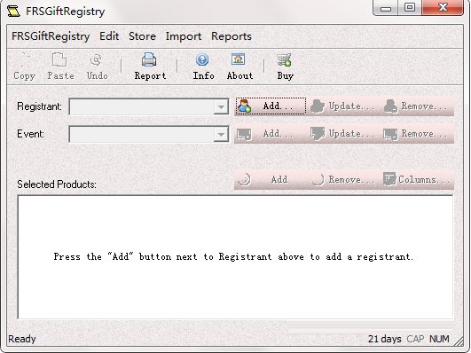This screenshot has height=353, width=471.
Task: Add a new registrant
Action: 271,106
